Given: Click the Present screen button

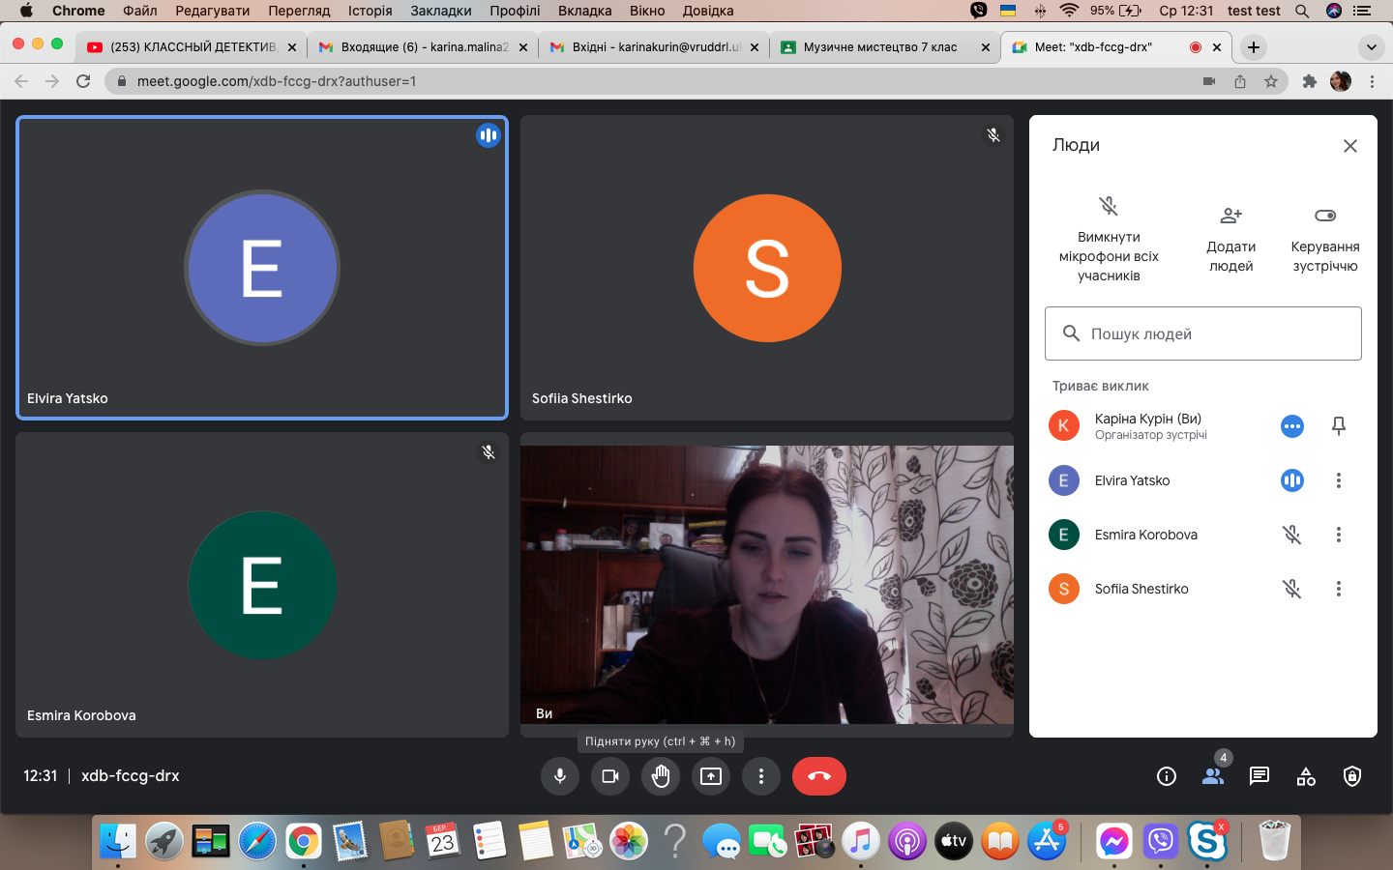Looking at the screenshot, I should point(711,776).
